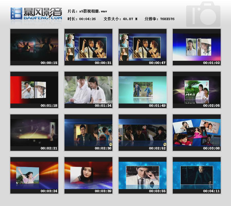Open the thumbnail at 00:03:24
231x206 pixels.
click(x=34, y=175)
